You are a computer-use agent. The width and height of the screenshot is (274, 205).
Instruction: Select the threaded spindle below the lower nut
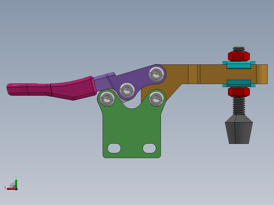point(239,106)
